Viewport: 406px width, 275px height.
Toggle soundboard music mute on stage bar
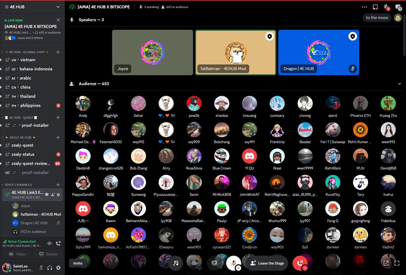176,263
